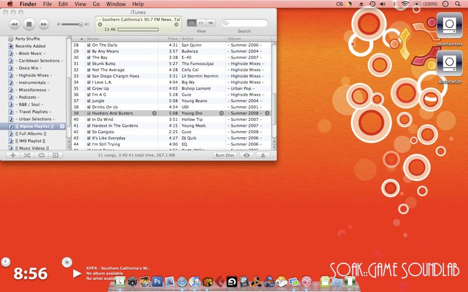
Task: Open Photoshop from the Dock
Action: point(157,282)
